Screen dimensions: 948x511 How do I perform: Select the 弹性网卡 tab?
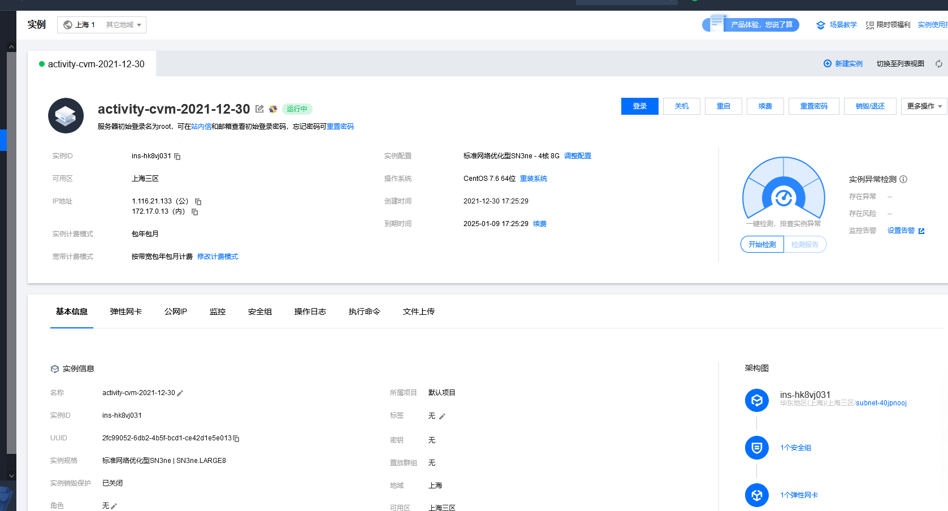[x=126, y=311]
